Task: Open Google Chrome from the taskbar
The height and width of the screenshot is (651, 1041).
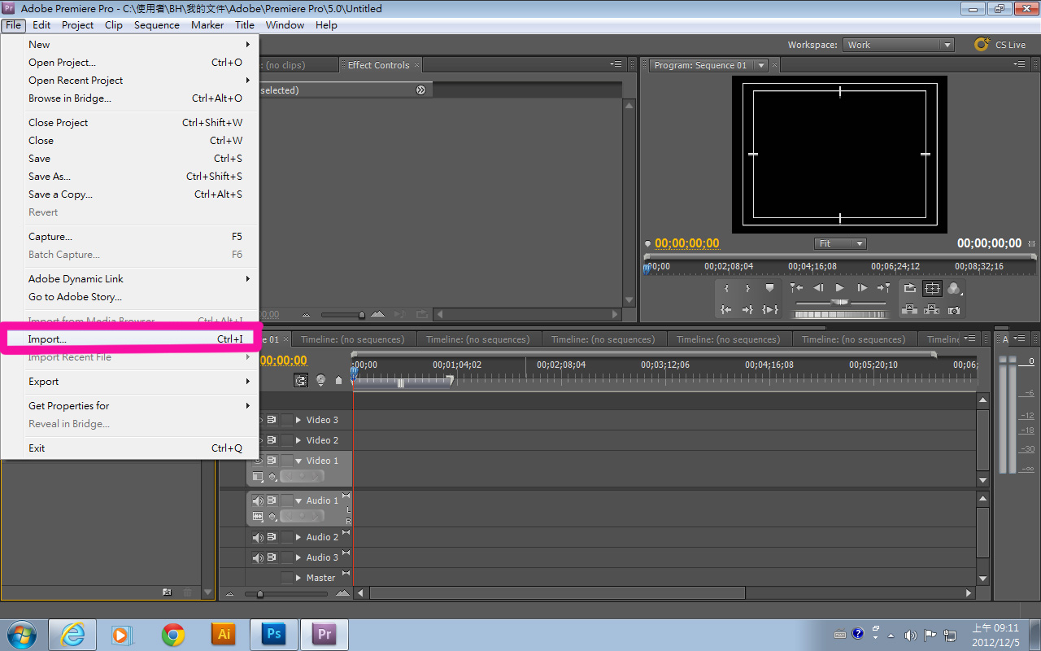Action: pos(172,634)
